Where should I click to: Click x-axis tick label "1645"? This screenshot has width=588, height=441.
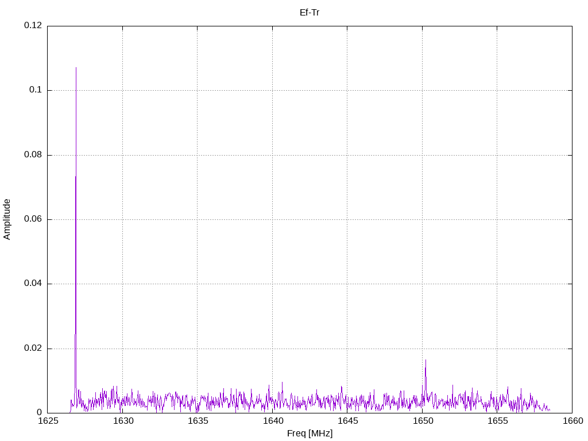coord(348,421)
